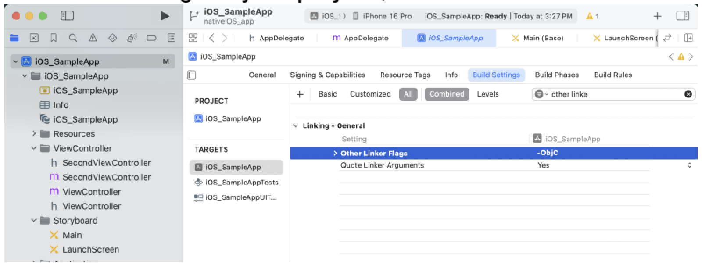Click the related items grid icon

click(x=193, y=38)
